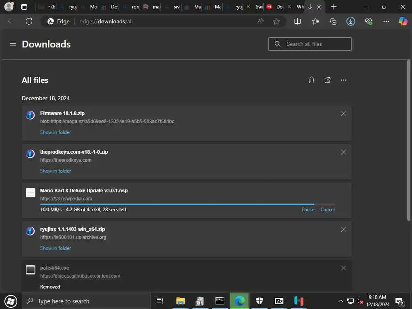The width and height of the screenshot is (412, 309).
Task: Click the Firmware 18.1.0.zip file name
Action: coord(62,113)
